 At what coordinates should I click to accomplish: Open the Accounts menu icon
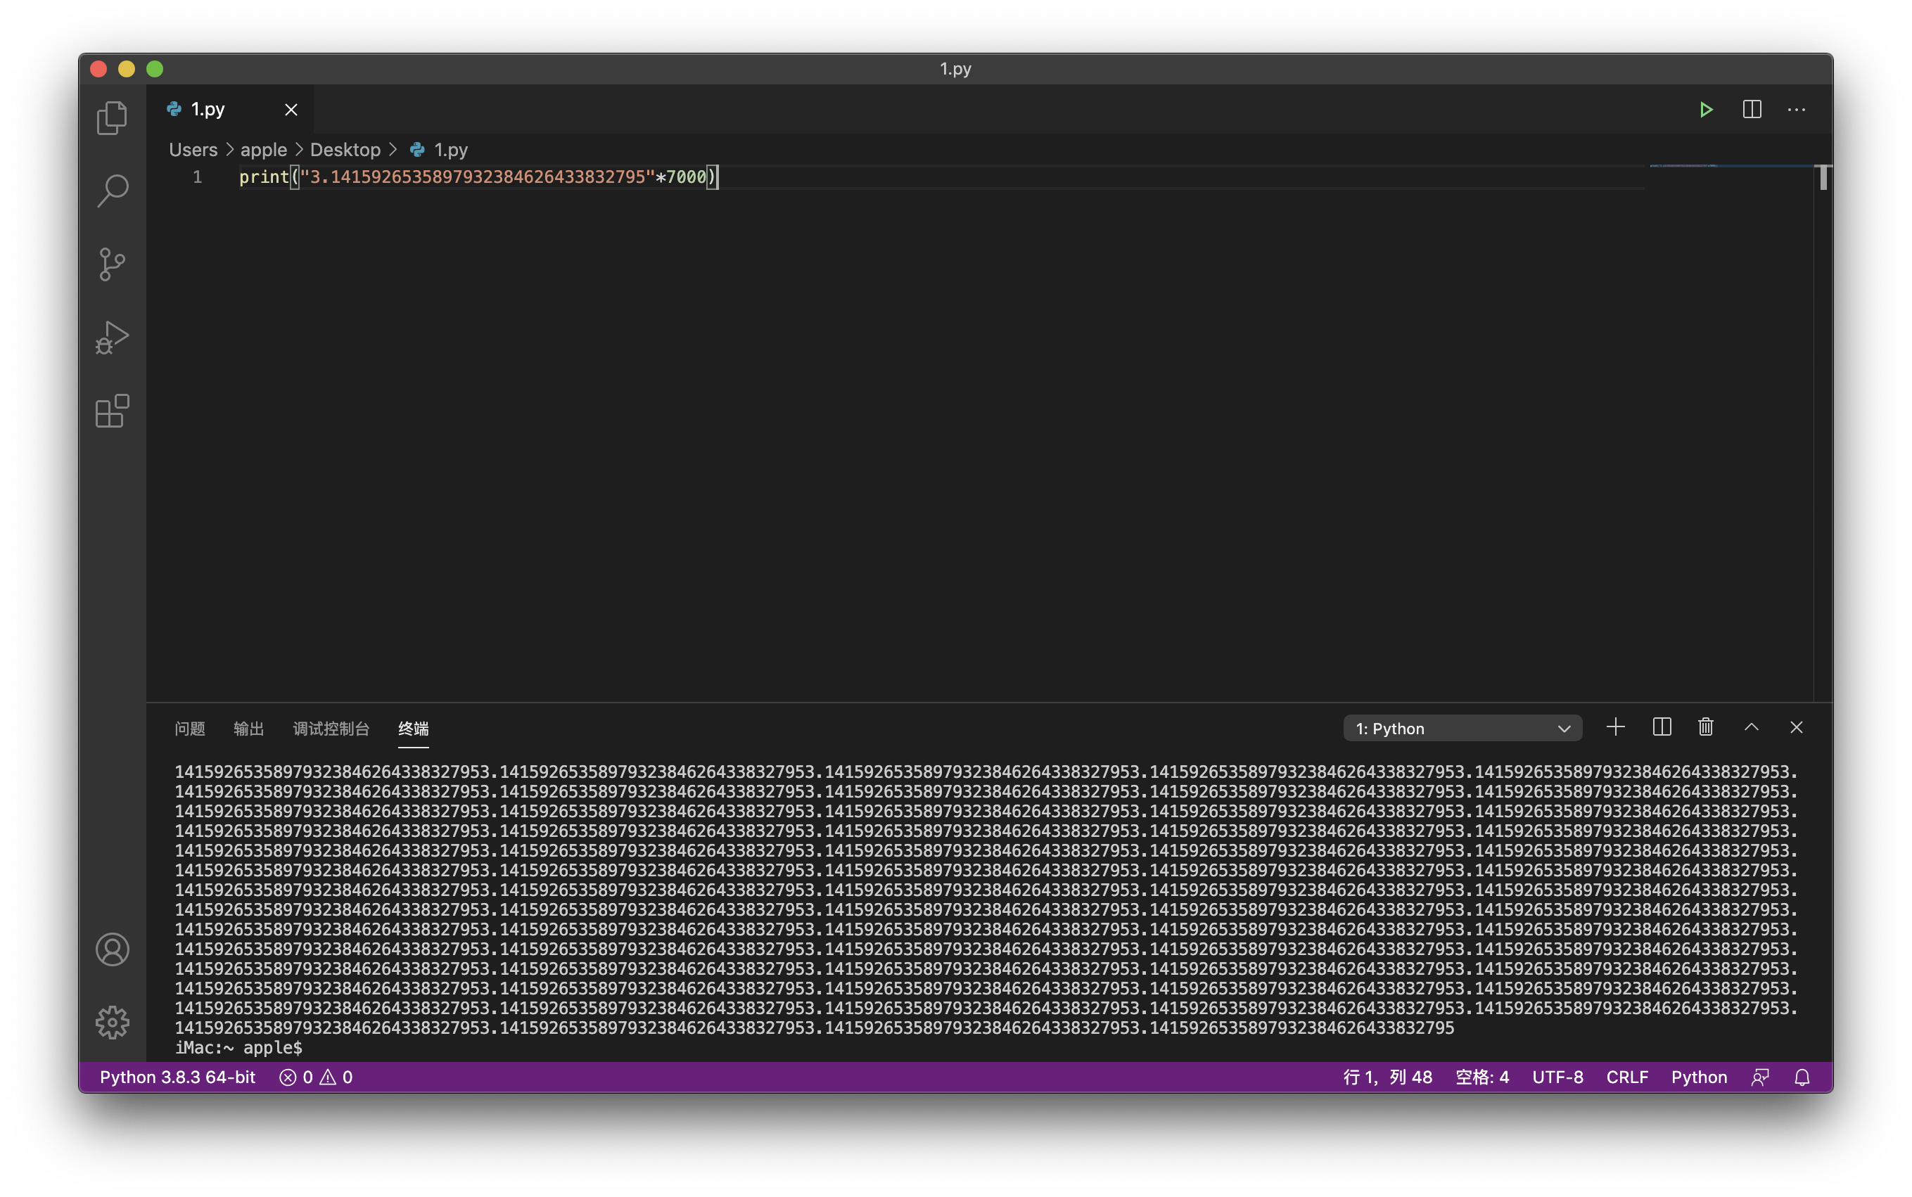point(112,949)
